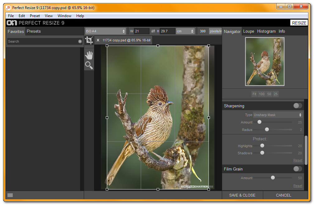
Task: Switch to the Favorites tab
Action: point(16,31)
